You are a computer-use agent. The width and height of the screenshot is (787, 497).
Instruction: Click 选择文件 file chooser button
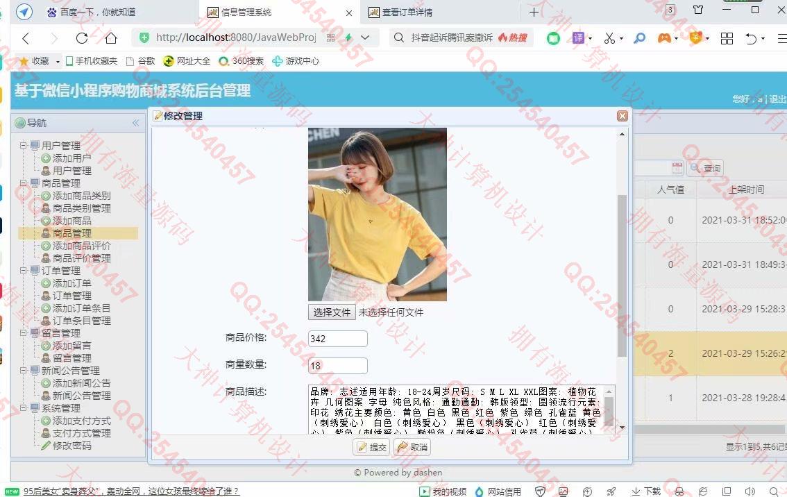pyautogui.click(x=332, y=312)
